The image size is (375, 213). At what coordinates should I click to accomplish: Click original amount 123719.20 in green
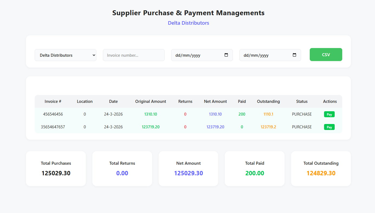click(151, 127)
